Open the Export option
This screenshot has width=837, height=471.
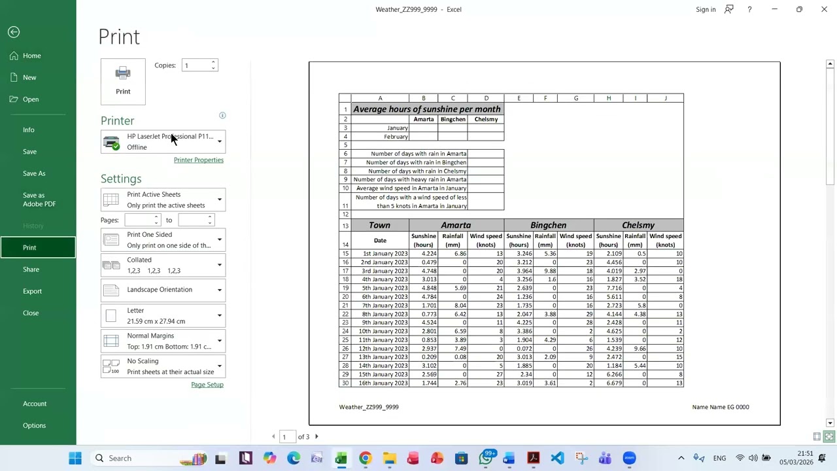pyautogui.click(x=38, y=291)
